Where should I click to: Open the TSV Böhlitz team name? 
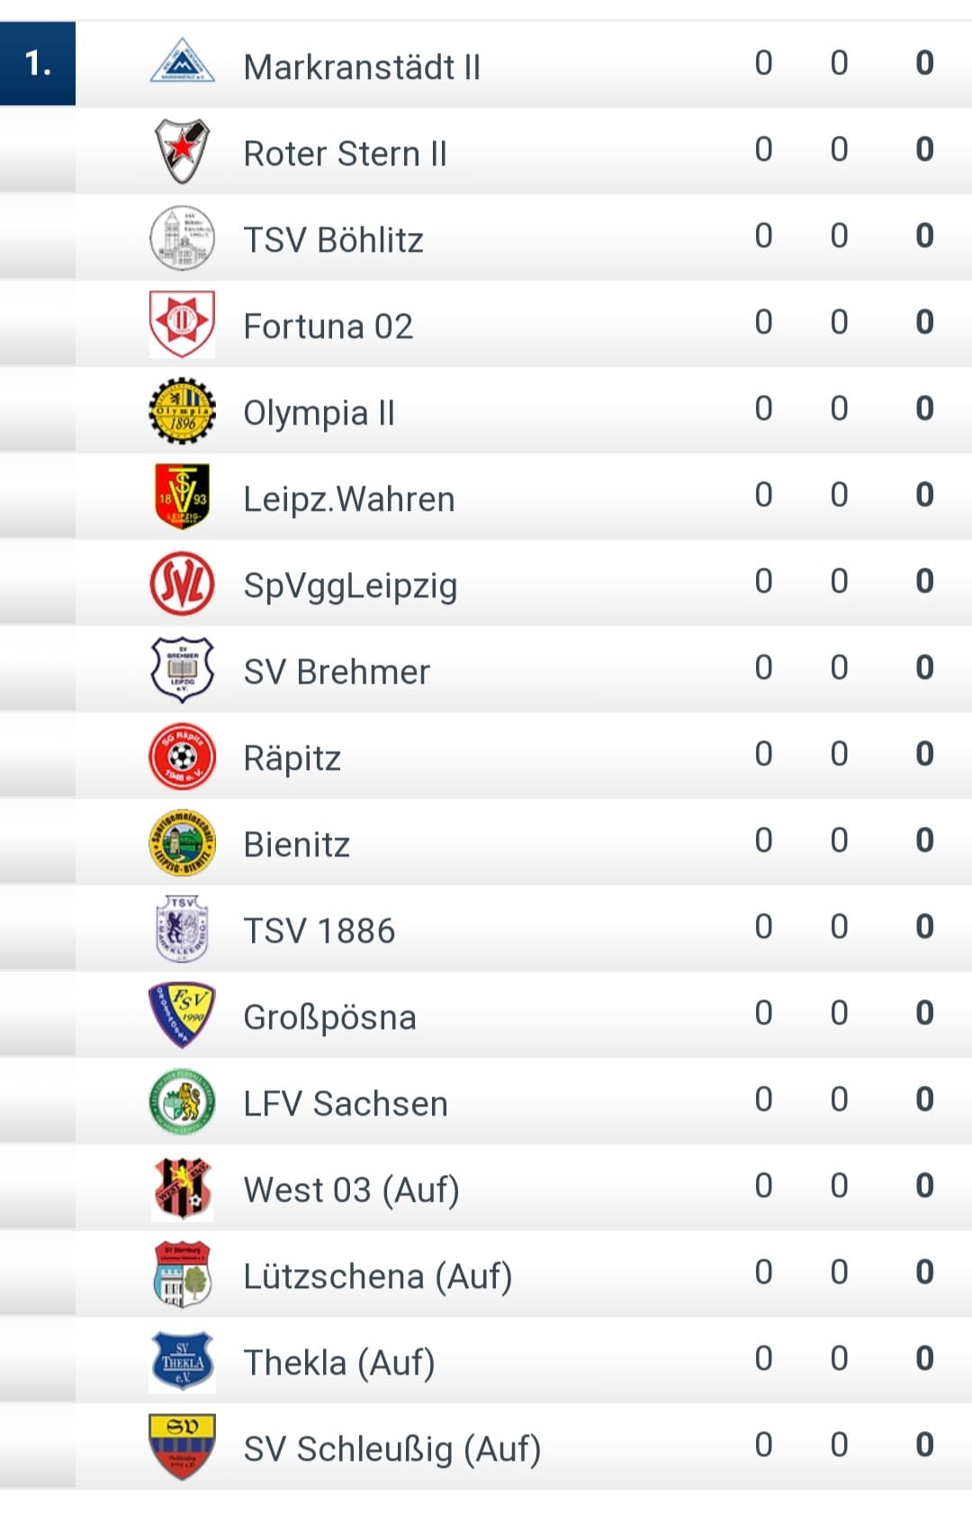coord(333,240)
